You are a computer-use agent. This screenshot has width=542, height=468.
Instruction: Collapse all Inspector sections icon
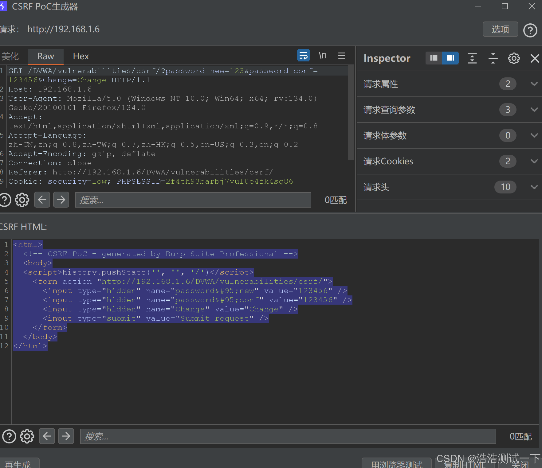point(493,58)
